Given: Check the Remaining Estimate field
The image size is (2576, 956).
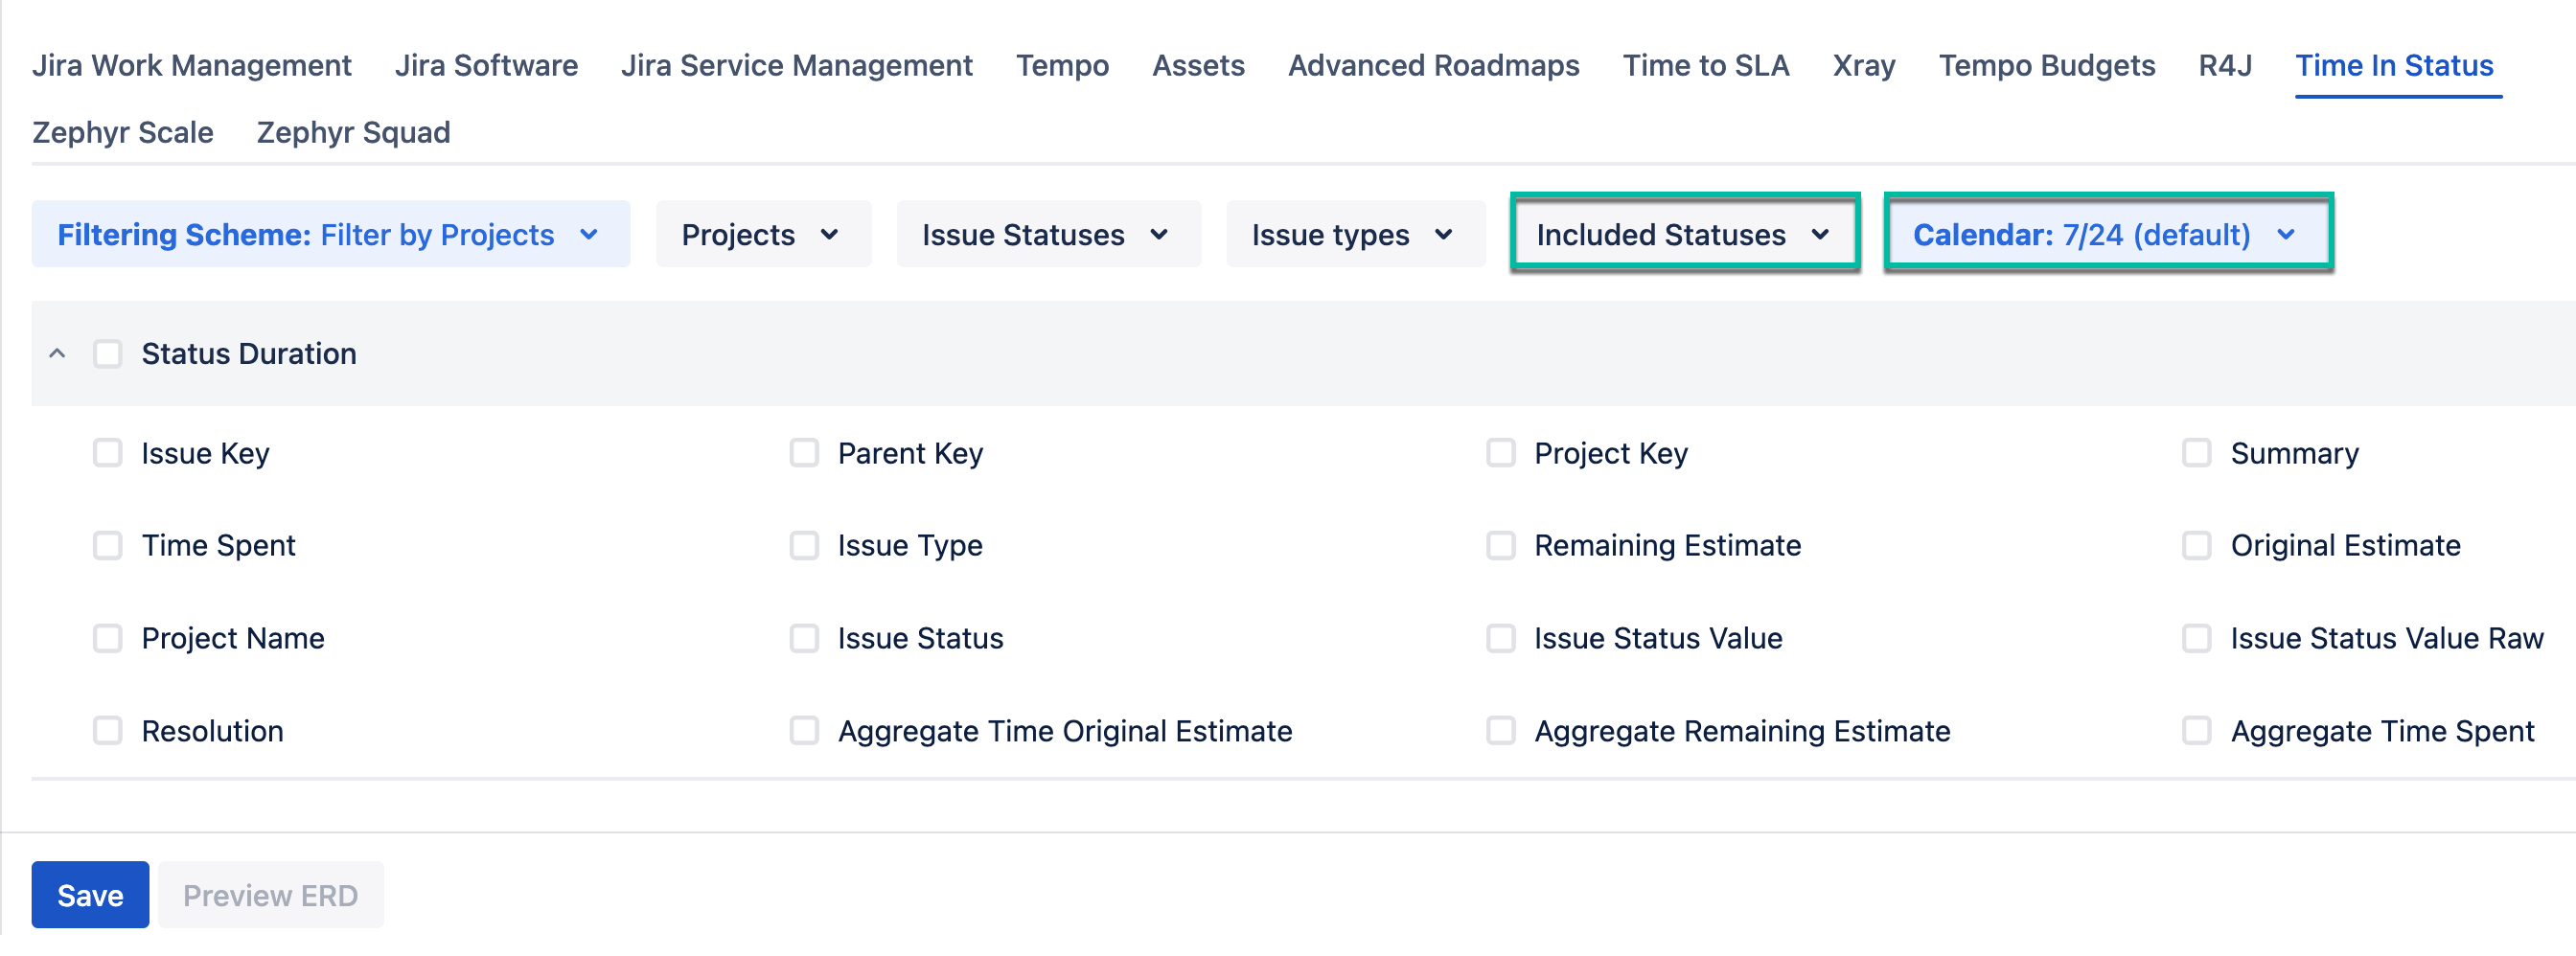Looking at the screenshot, I should [x=1500, y=545].
